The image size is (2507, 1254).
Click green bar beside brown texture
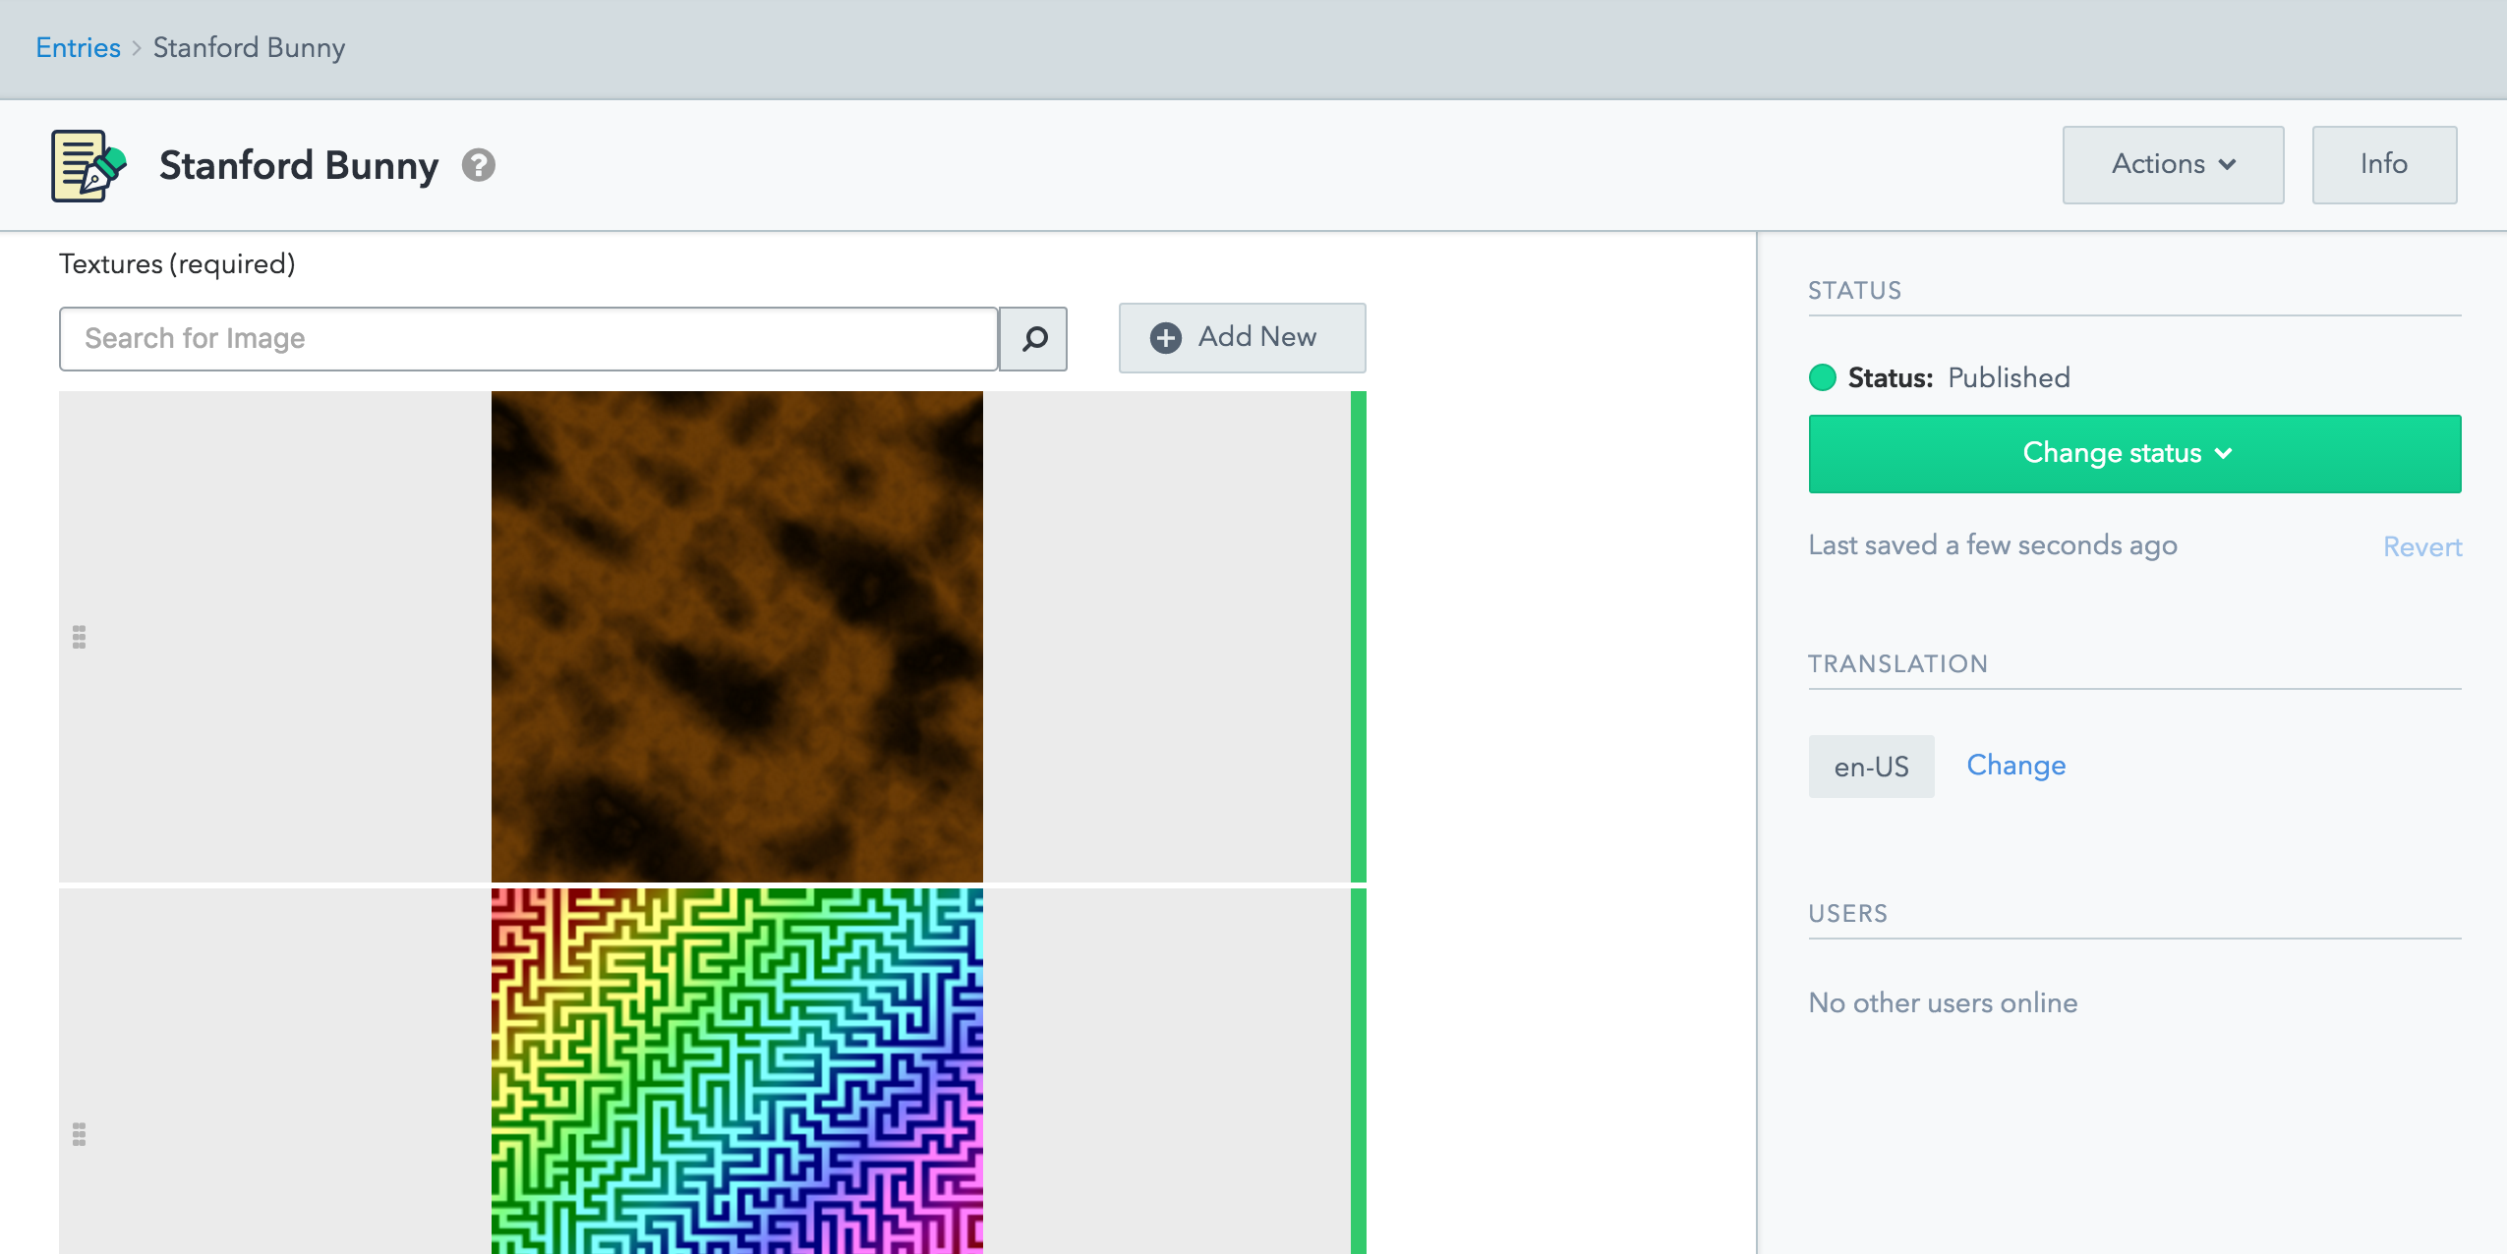[x=1359, y=637]
